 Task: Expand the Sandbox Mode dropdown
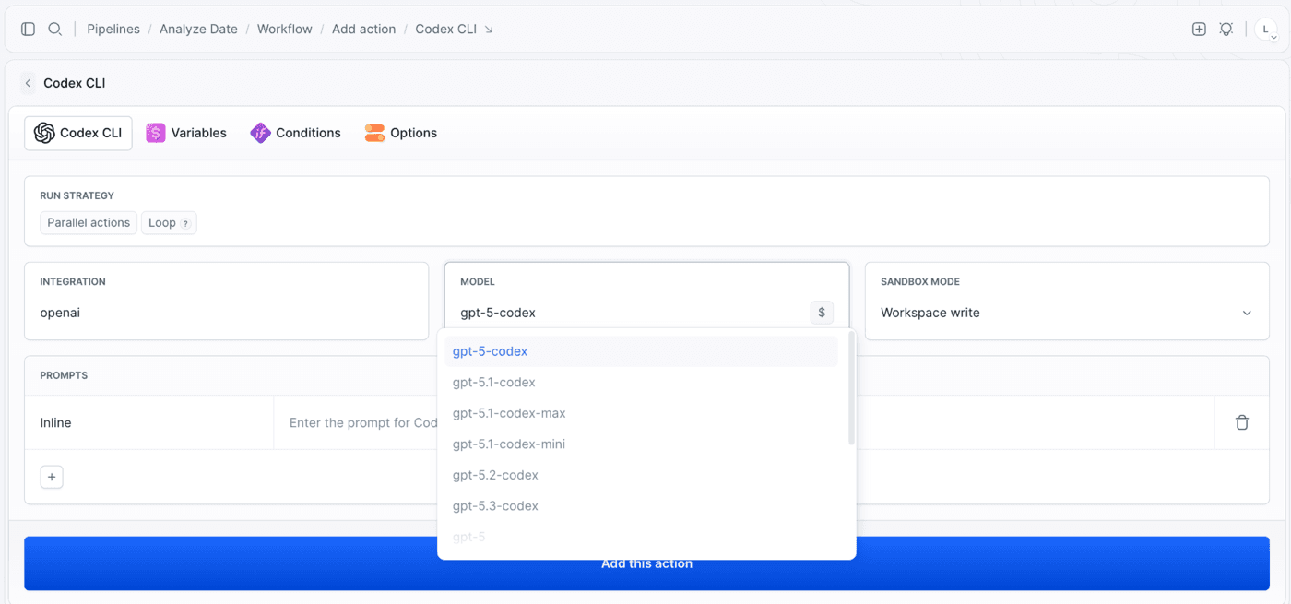1067,313
